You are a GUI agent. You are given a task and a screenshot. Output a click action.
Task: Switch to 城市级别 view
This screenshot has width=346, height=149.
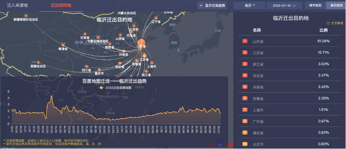pyautogui.click(x=315, y=6)
